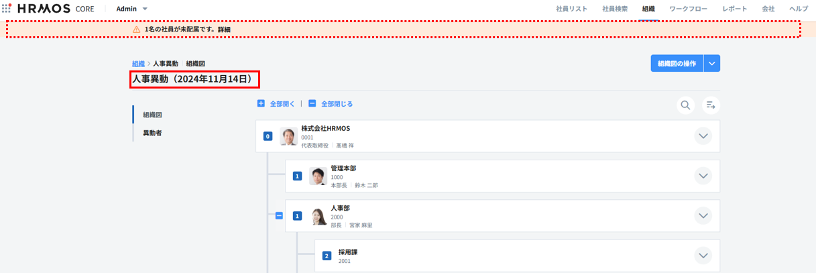The height and width of the screenshot is (273, 816).
Task: Switch to the 異動者 side tab
Action: click(152, 133)
